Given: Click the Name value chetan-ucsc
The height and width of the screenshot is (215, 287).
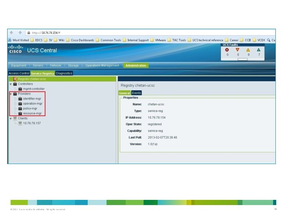Looking at the screenshot, I should 156,104.
